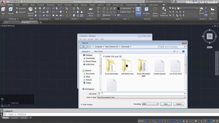Click the New folder button
This screenshot has height=123, width=219.
point(99,52)
